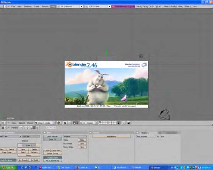This screenshot has width=213, height=170.
Task: Open the File menu
Action: 13,7
